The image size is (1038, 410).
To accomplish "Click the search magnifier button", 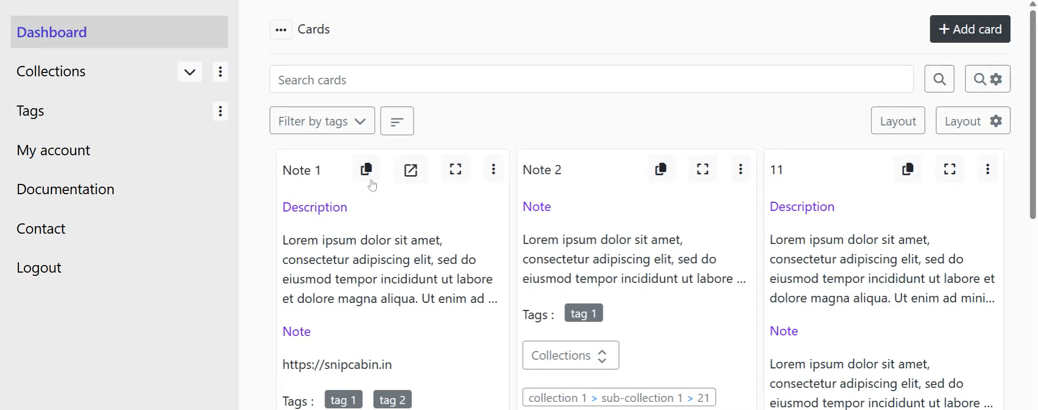I will pyautogui.click(x=940, y=79).
